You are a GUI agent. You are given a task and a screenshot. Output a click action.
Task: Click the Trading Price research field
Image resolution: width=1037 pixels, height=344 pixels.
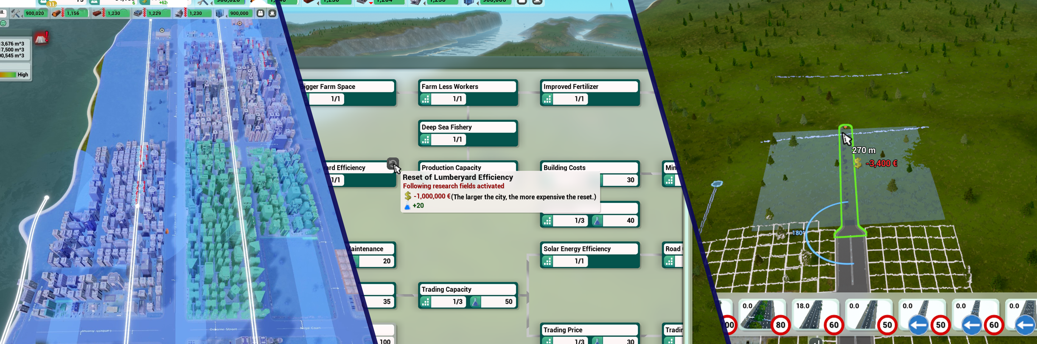pyautogui.click(x=589, y=330)
